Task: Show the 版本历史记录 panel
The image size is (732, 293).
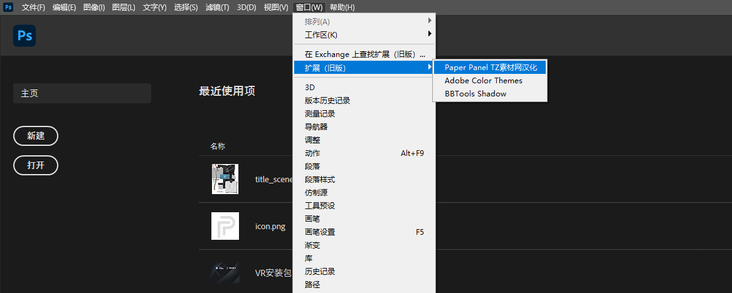Action: coord(364,101)
